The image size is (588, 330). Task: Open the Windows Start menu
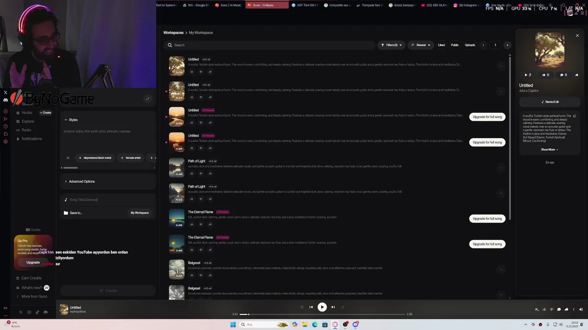[233, 324]
